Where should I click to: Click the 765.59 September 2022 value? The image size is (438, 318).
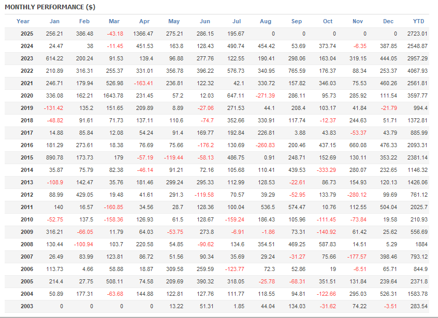point(296,71)
